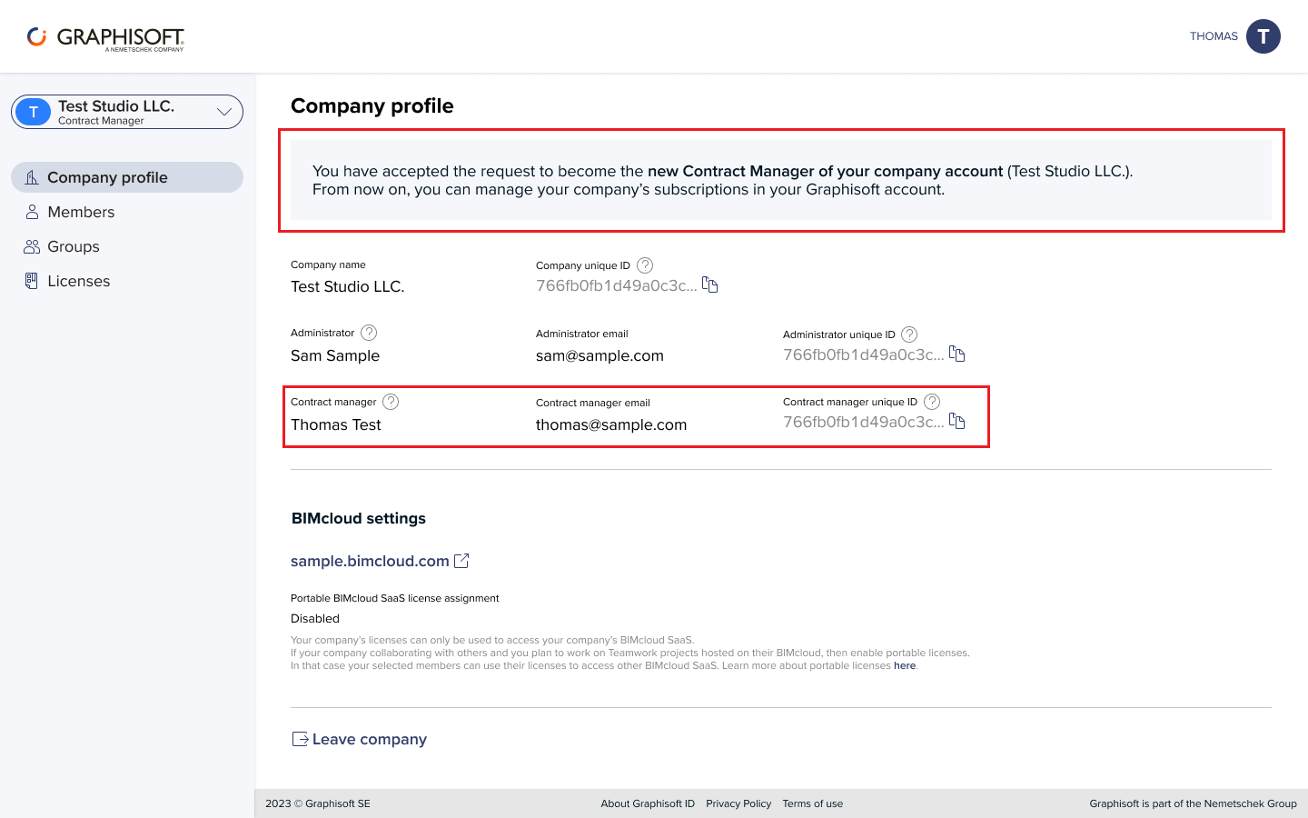The height and width of the screenshot is (818, 1308).
Task: Click 'Graphisoft is part of the Nemetschek Group' text
Action: (1194, 803)
